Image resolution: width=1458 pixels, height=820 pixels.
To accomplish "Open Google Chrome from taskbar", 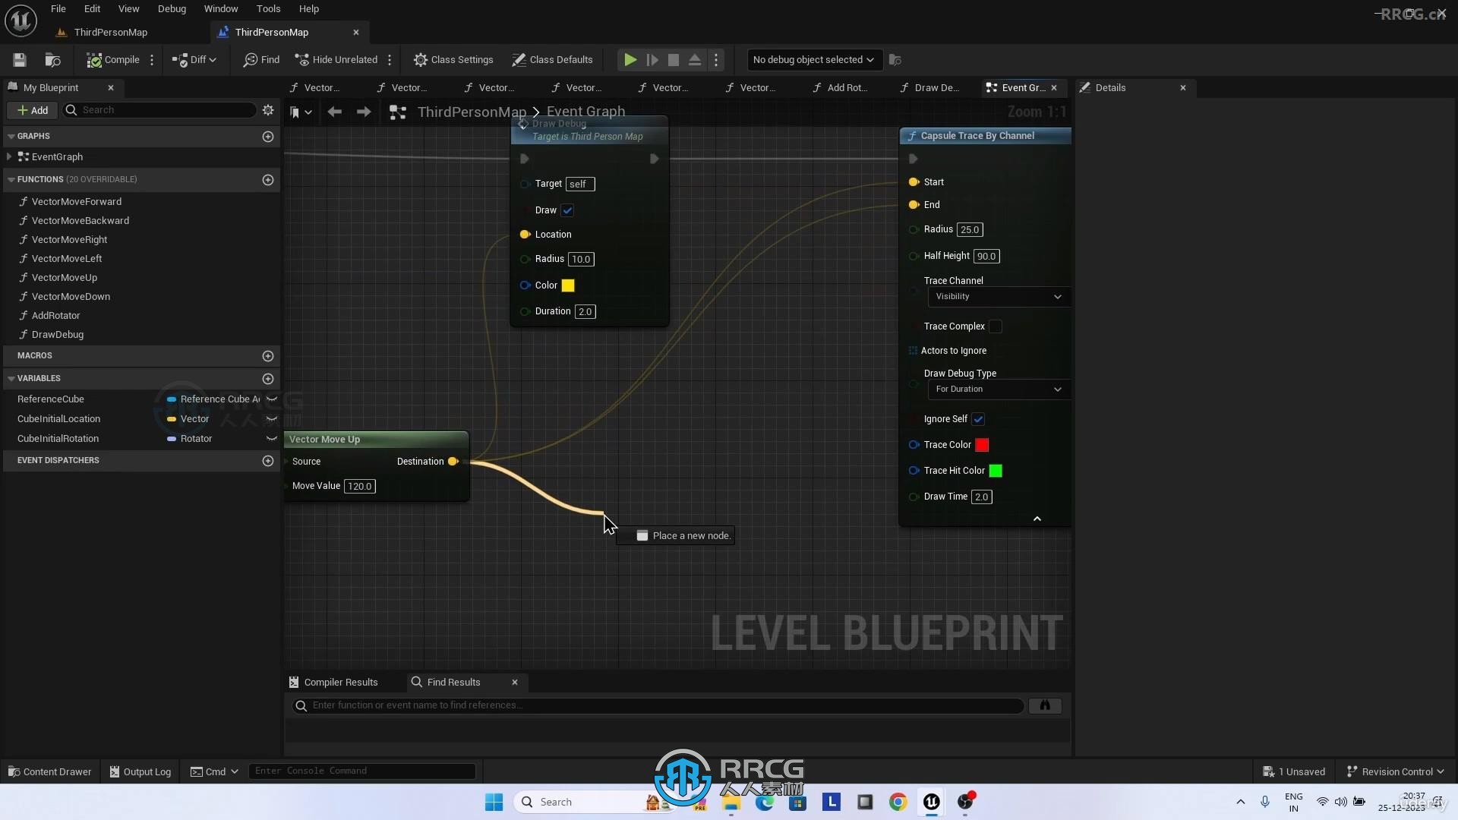I will (x=898, y=803).
